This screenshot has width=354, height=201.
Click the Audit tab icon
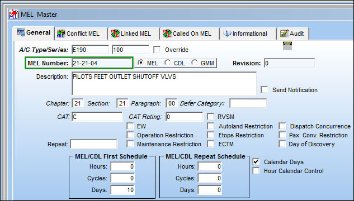pyautogui.click(x=284, y=33)
